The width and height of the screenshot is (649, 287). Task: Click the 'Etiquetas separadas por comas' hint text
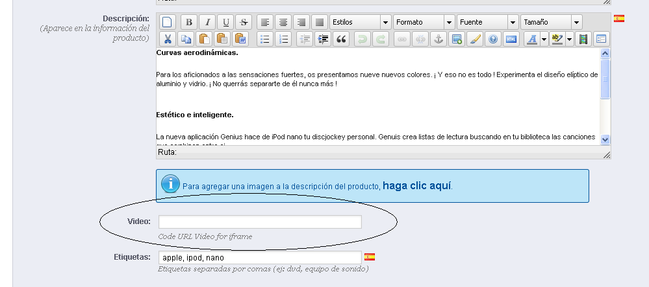[263, 270]
